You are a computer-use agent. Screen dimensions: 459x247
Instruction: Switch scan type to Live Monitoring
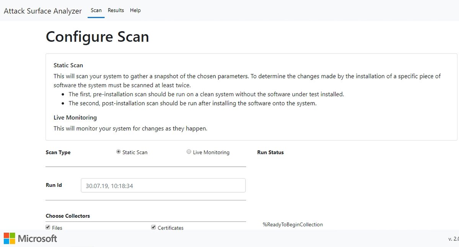click(189, 151)
